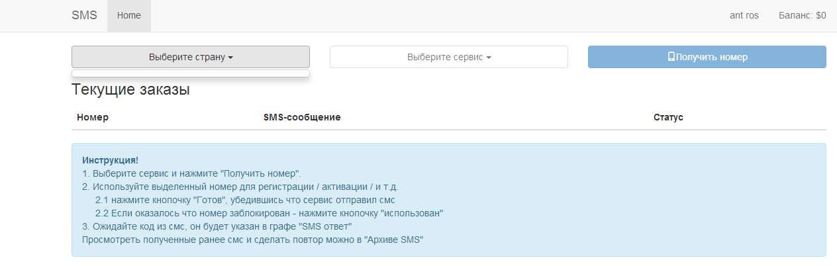This screenshot has height=266, width=837.
Task: Select the SMS-сообщение column header
Action: (302, 117)
